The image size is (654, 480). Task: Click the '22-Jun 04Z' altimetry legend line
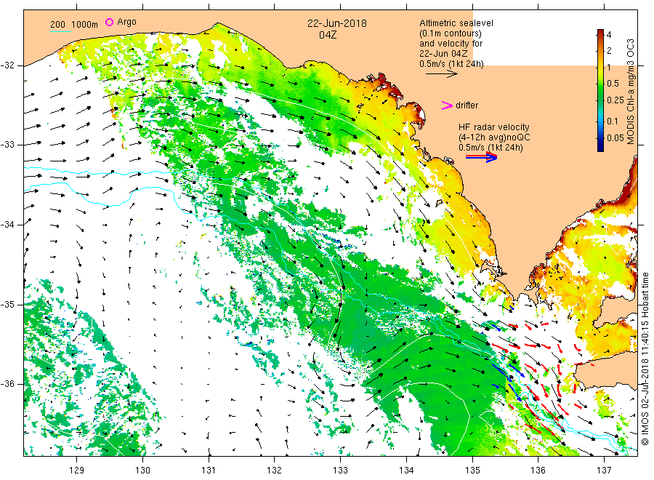click(443, 54)
